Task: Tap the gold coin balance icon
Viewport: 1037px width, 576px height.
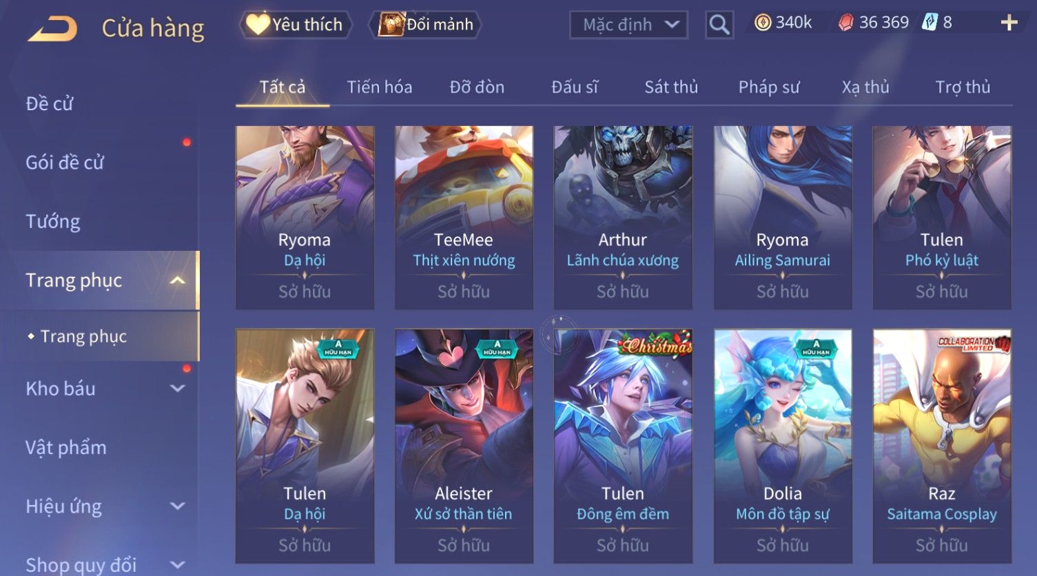Action: tap(762, 23)
